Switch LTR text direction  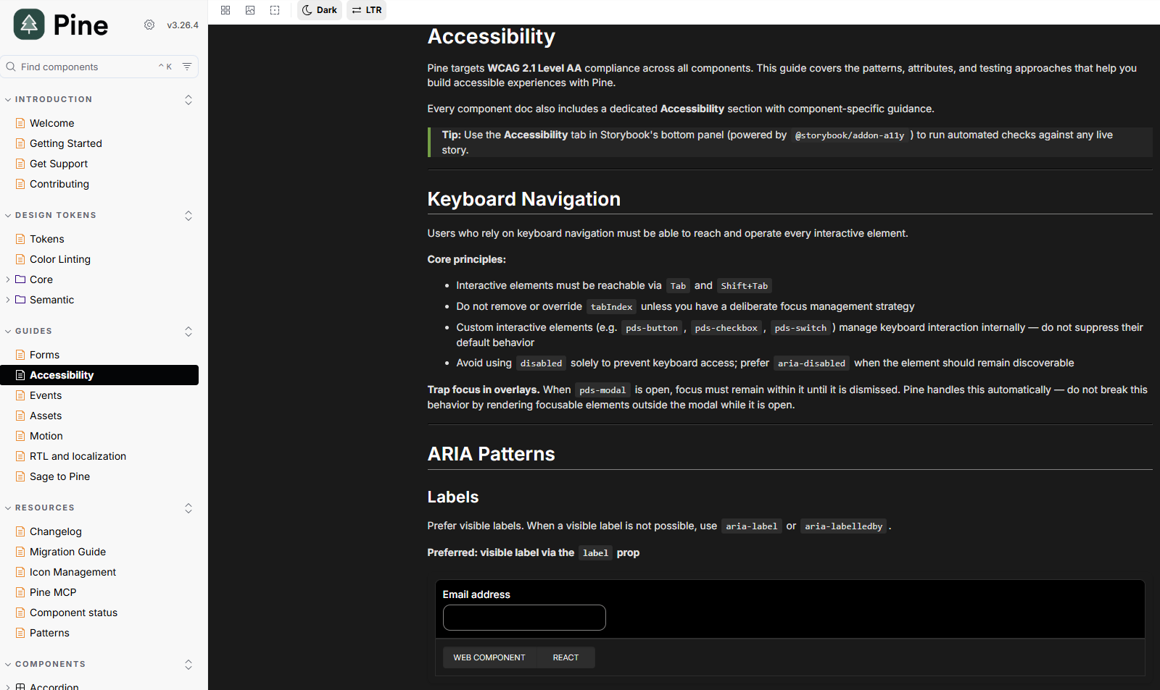click(x=367, y=10)
